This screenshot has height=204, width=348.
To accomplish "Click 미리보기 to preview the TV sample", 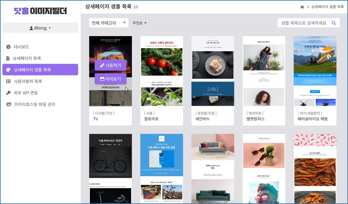I will click(110, 78).
